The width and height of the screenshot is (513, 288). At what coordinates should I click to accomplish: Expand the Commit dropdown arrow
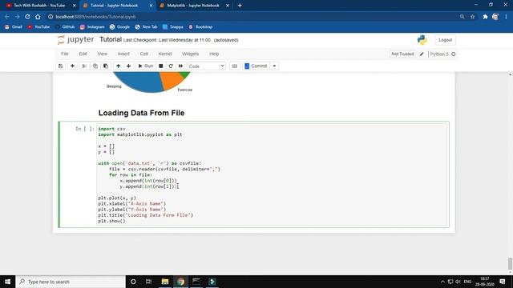pyautogui.click(x=274, y=66)
